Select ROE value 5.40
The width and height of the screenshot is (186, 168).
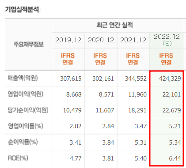(140, 158)
